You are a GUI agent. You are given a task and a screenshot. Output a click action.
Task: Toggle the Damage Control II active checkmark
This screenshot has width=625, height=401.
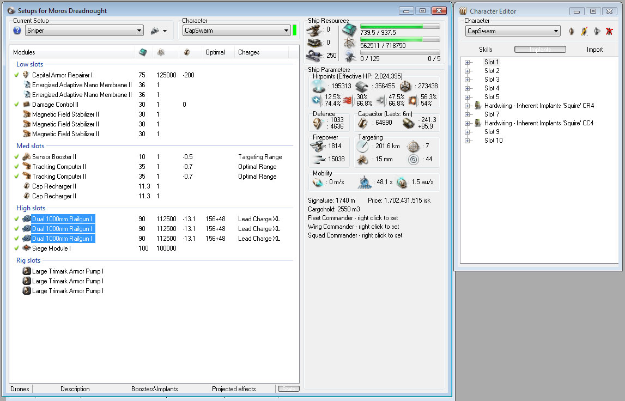tap(16, 105)
